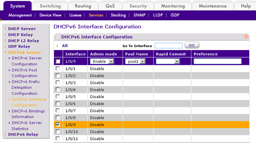Open the Maintenance tab

tap(213, 6)
